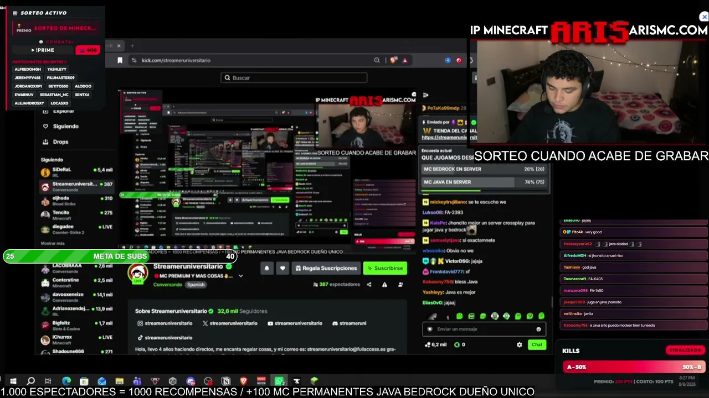Image resolution: width=709 pixels, height=398 pixels.
Task: Click Regala Suscripciones button
Action: point(326,268)
